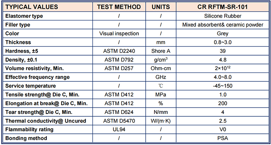The image size is (271, 145).
Task: Click the TYPICAL VALUES column header
Action: click(48, 7)
